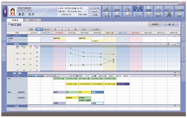Open 診療文書 medical document icon
The width and height of the screenshot is (187, 118).
pyautogui.click(x=117, y=14)
